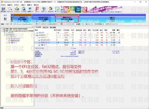Collapse the 扩展分区 node in the tree
Screen dimensions: 149x109
[4, 35]
